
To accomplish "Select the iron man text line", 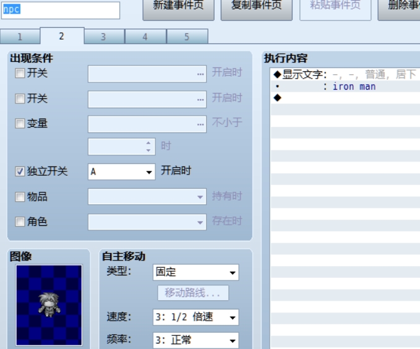I will 345,86.
